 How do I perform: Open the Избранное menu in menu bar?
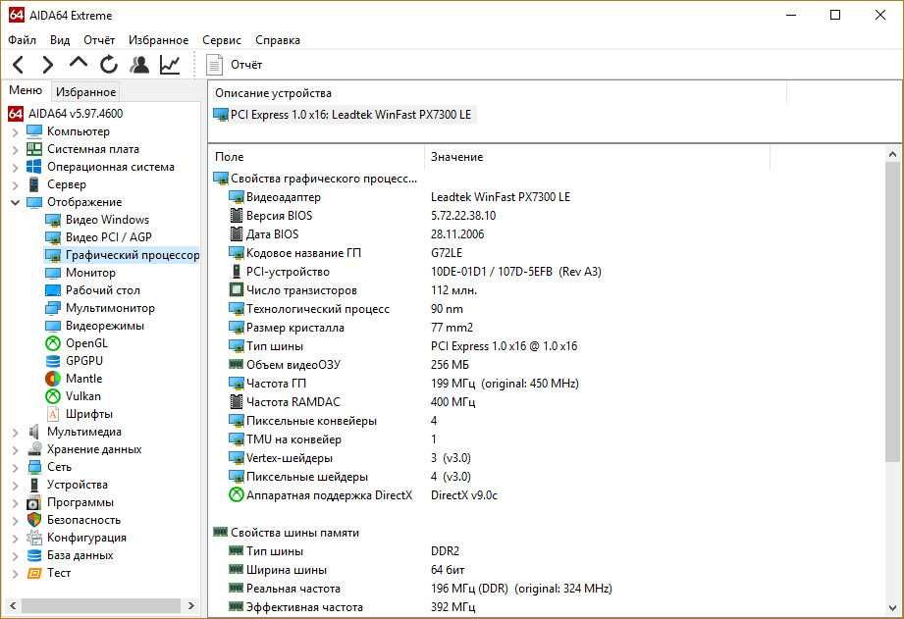[158, 40]
